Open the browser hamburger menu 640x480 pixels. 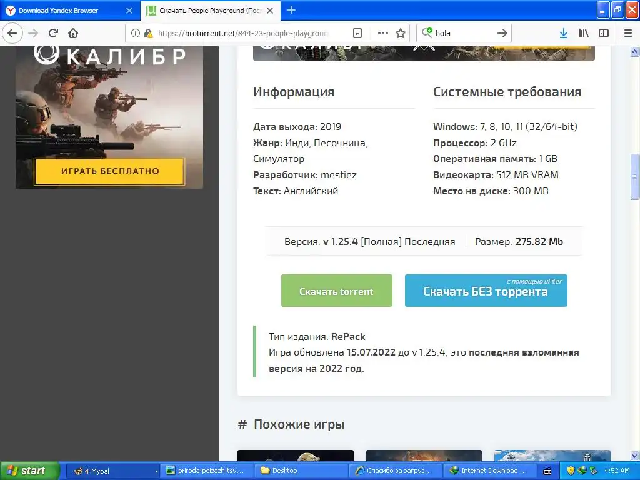coord(628,34)
